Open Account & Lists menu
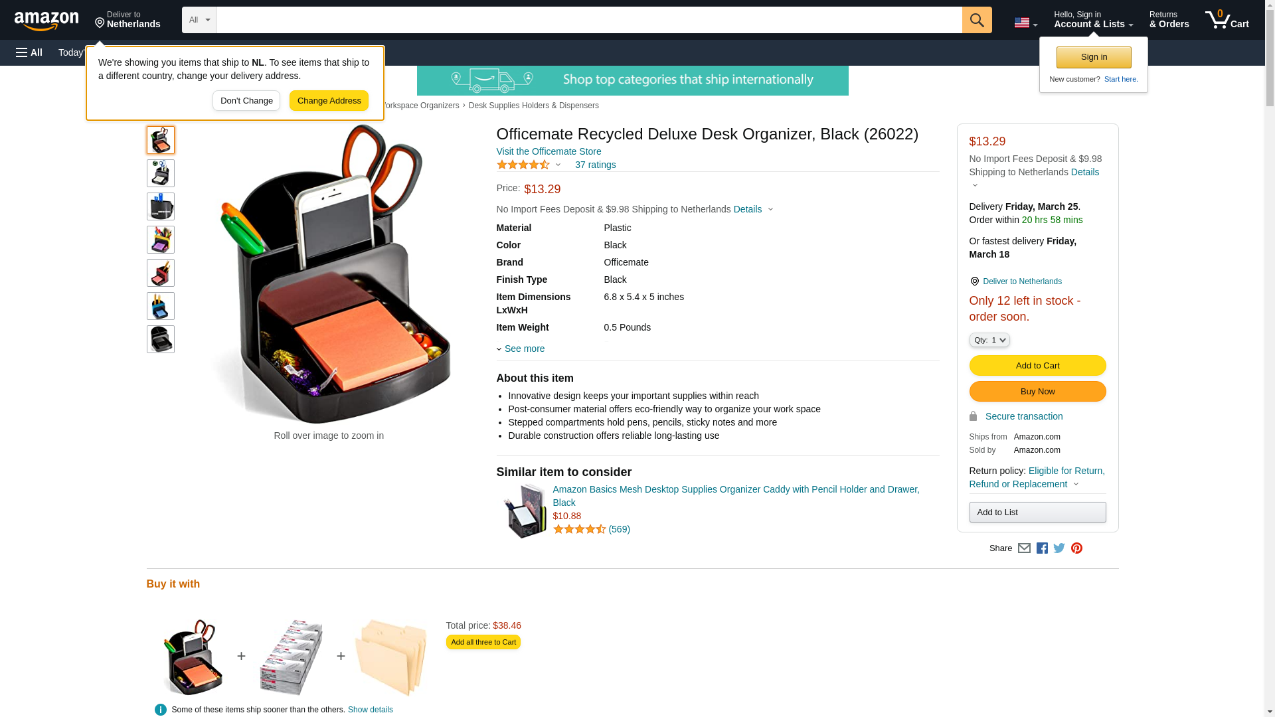 pos(1093,20)
